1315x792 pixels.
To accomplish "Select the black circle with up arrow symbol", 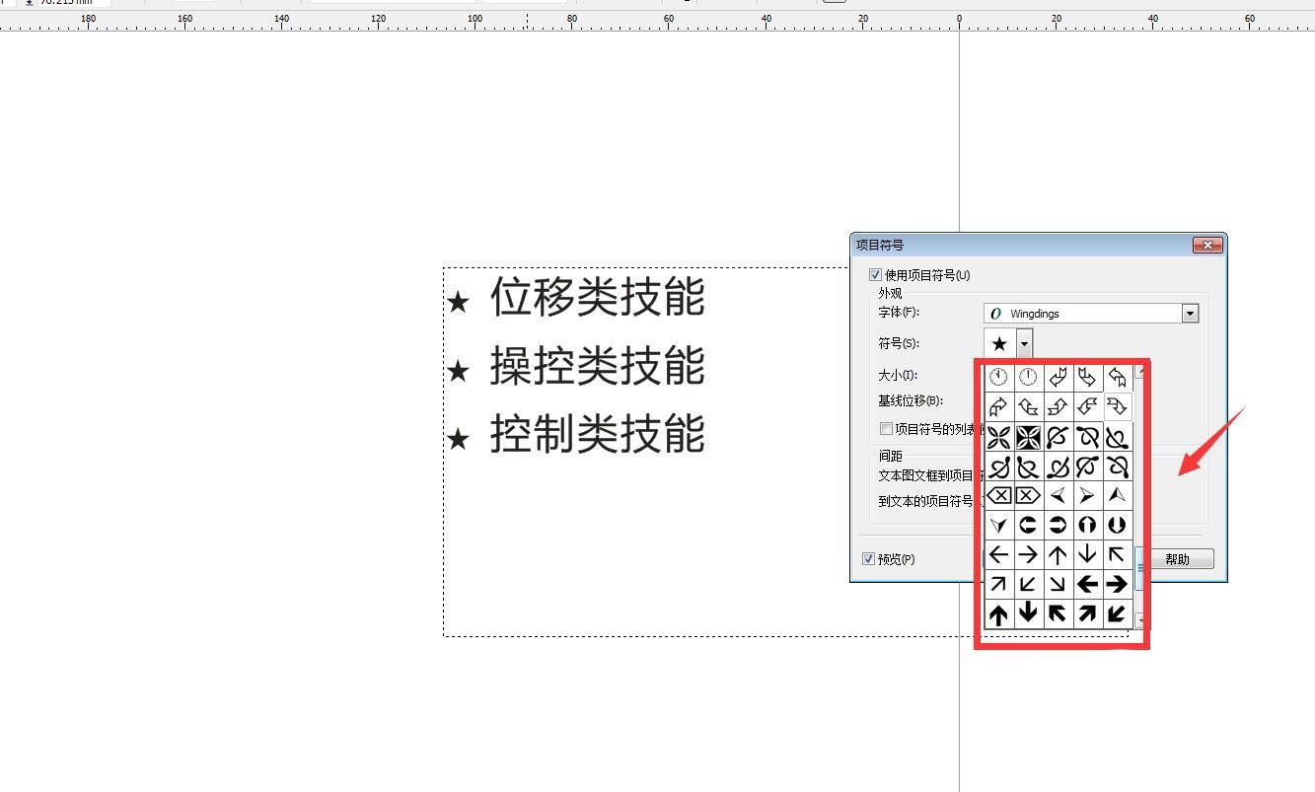I will (x=1087, y=525).
